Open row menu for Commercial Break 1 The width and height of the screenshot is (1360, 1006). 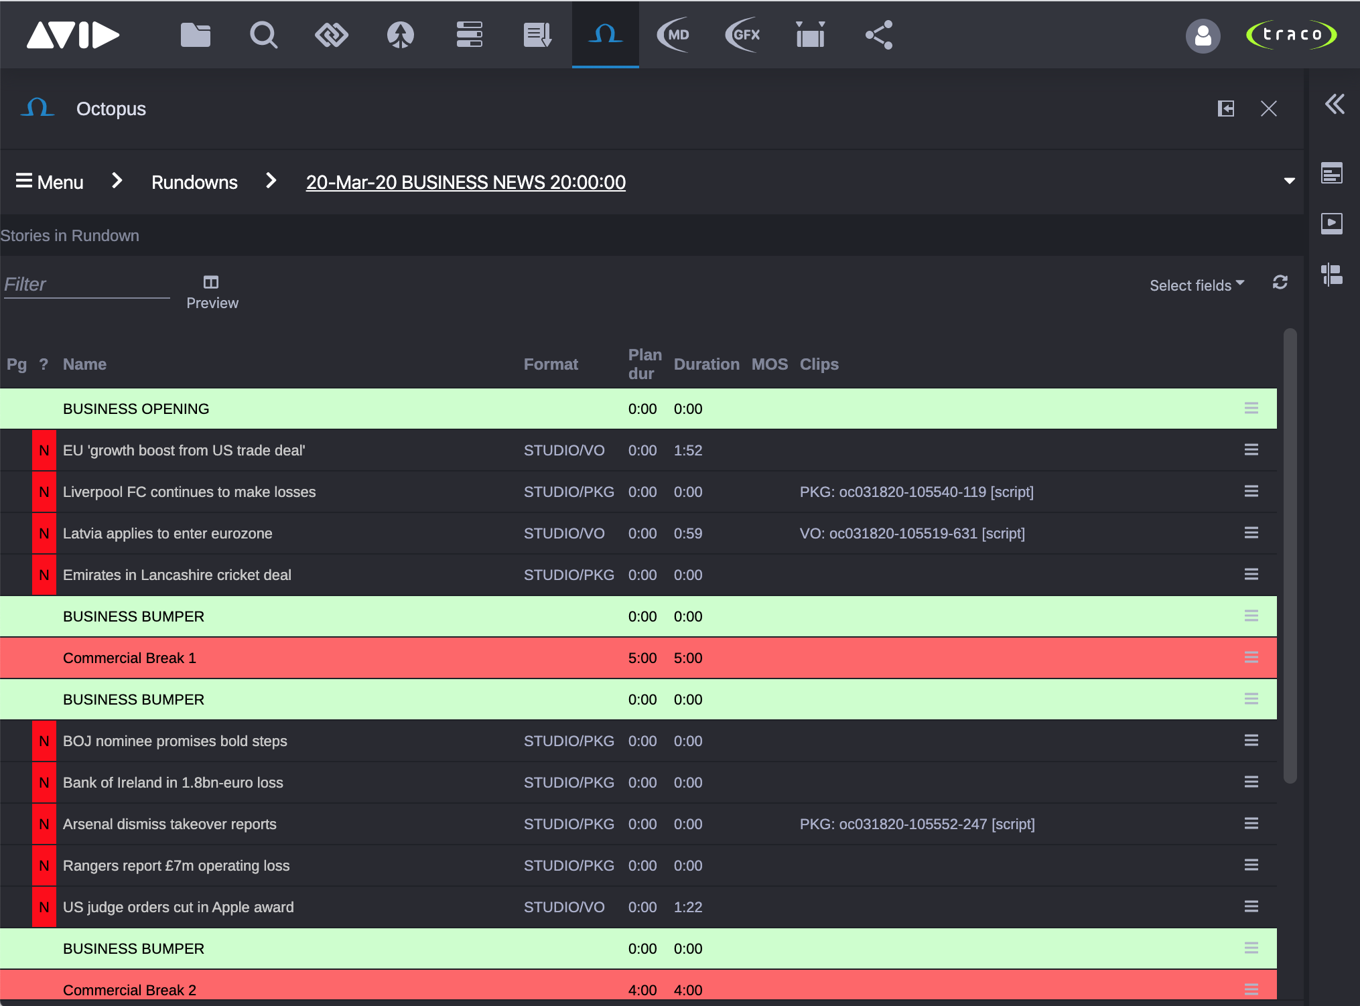pyautogui.click(x=1251, y=658)
